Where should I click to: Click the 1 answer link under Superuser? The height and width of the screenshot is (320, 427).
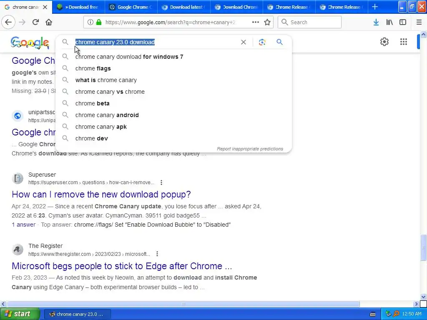click(24, 225)
